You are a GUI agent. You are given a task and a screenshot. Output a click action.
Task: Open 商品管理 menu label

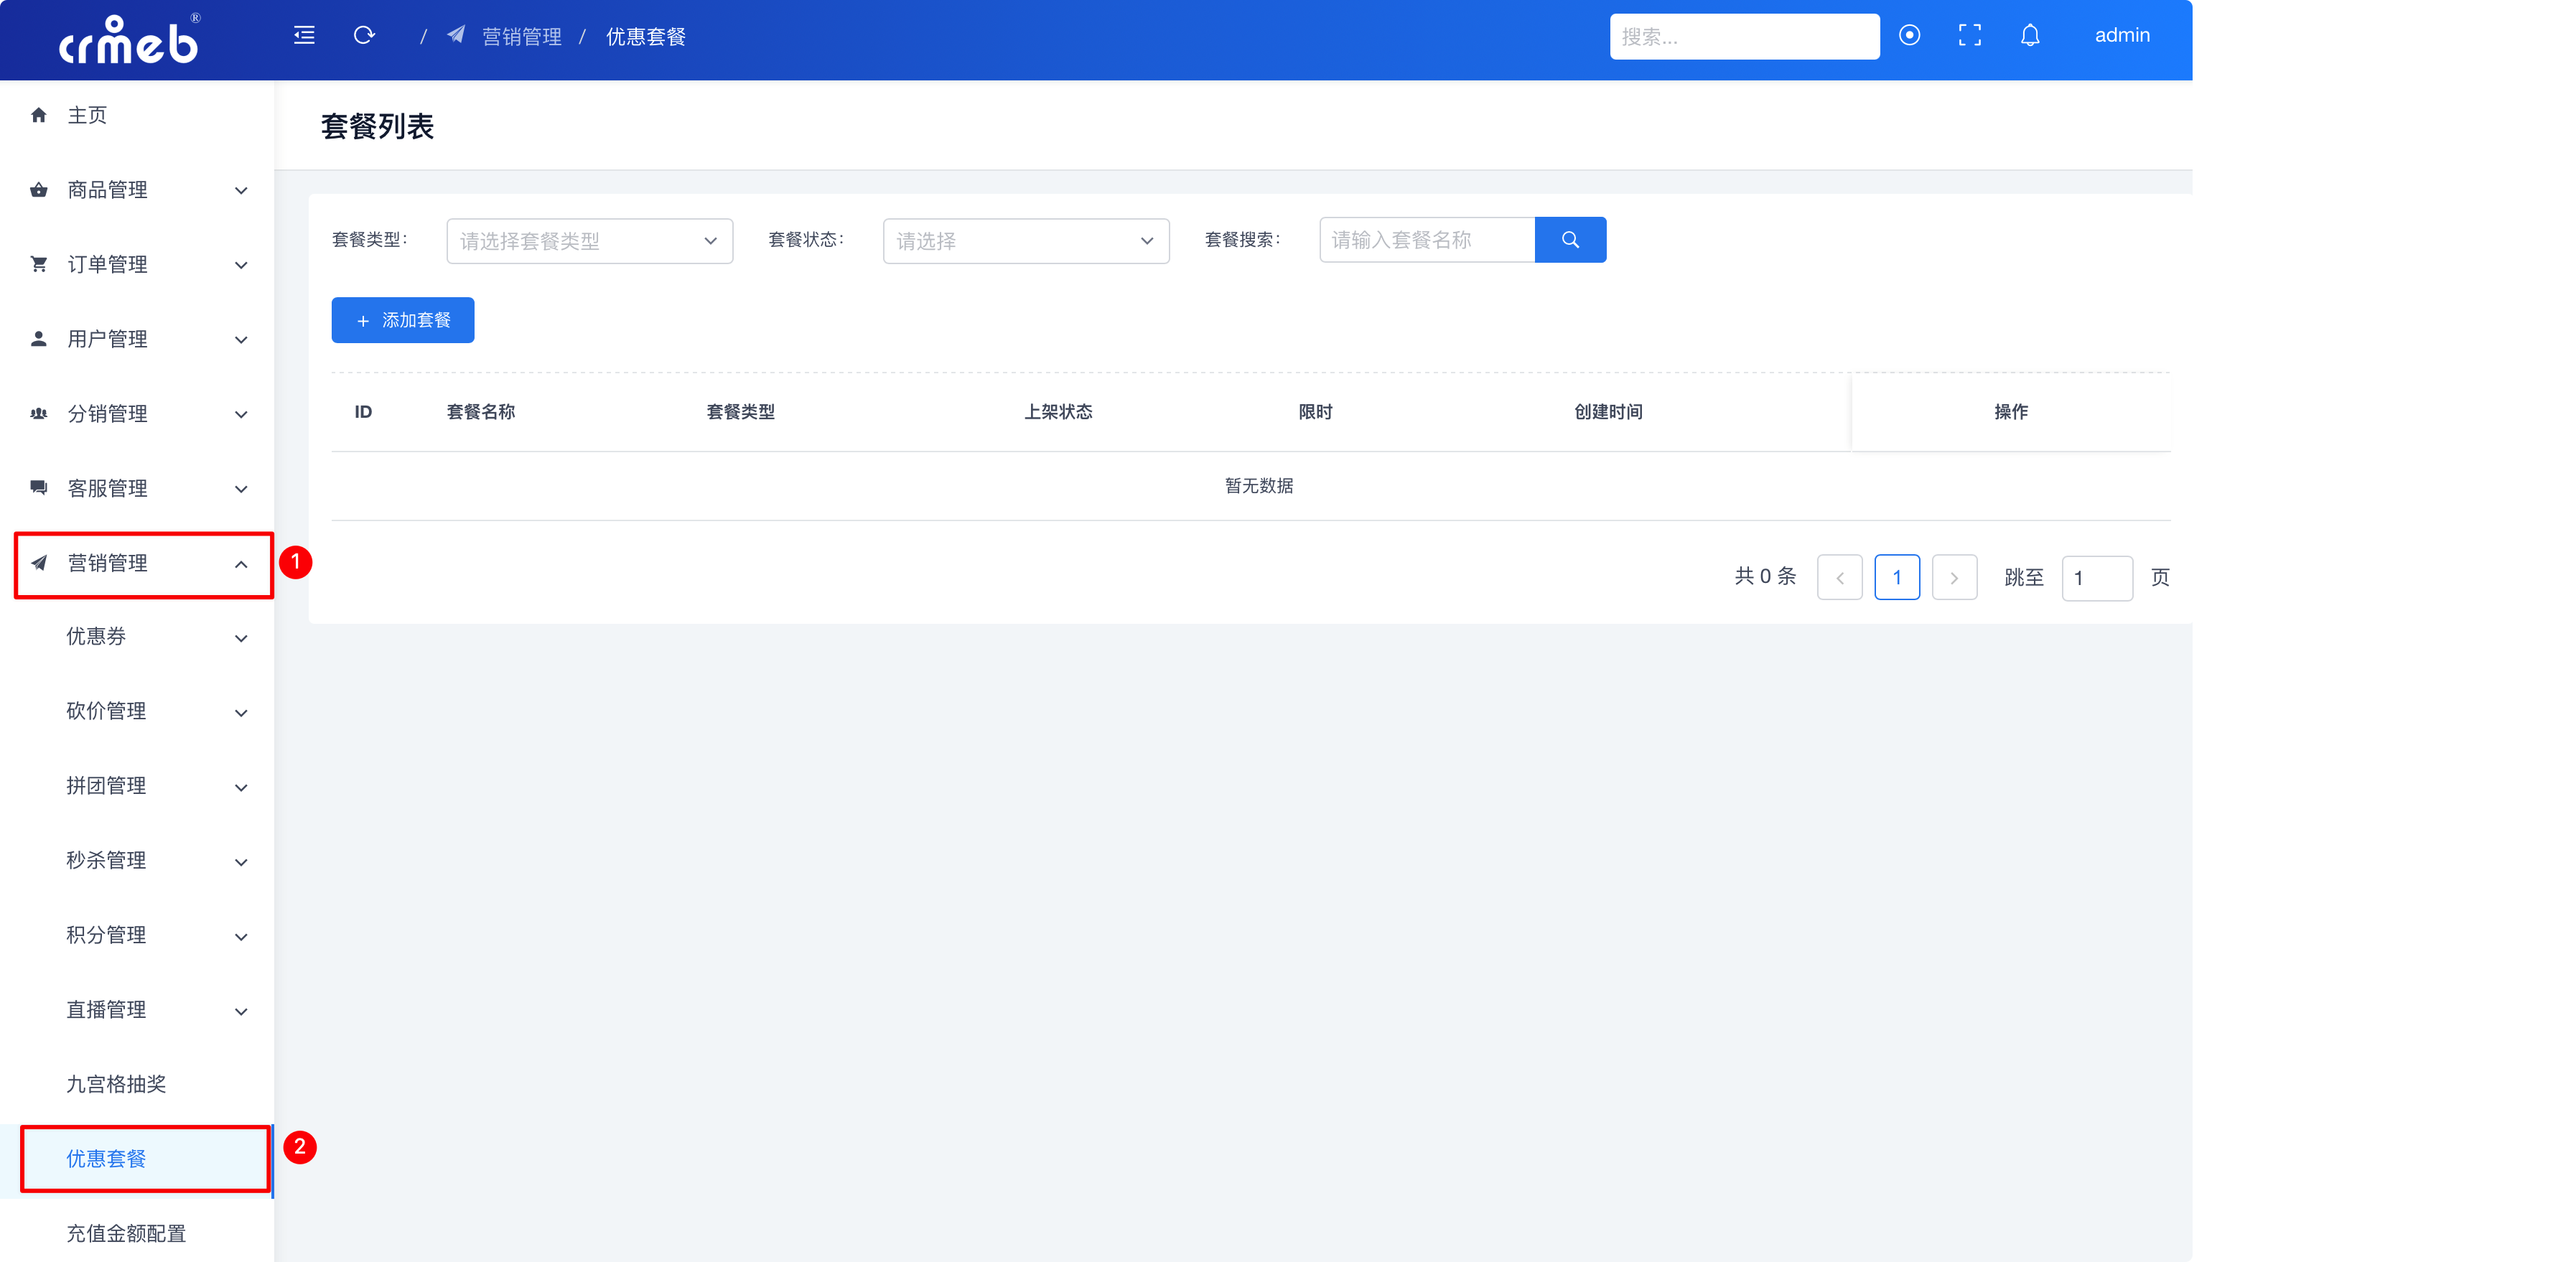click(107, 190)
